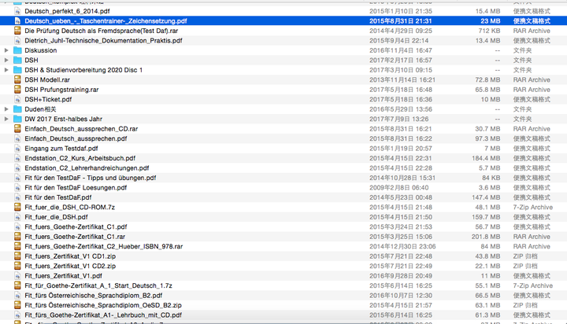Expand the Duden相关 folder disclosure triangle
This screenshot has width=567, height=324.
click(x=6, y=109)
